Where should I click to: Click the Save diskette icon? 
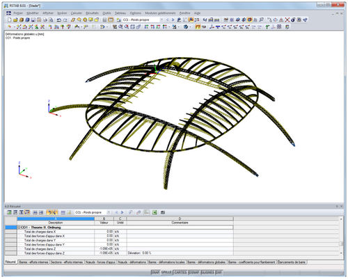click(33, 20)
